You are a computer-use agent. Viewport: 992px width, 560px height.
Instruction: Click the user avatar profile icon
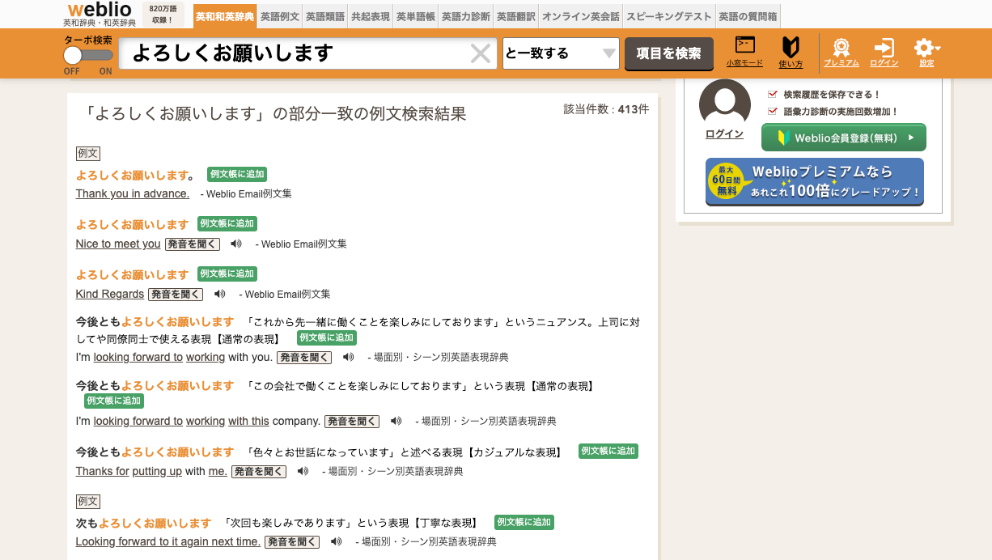point(724,104)
